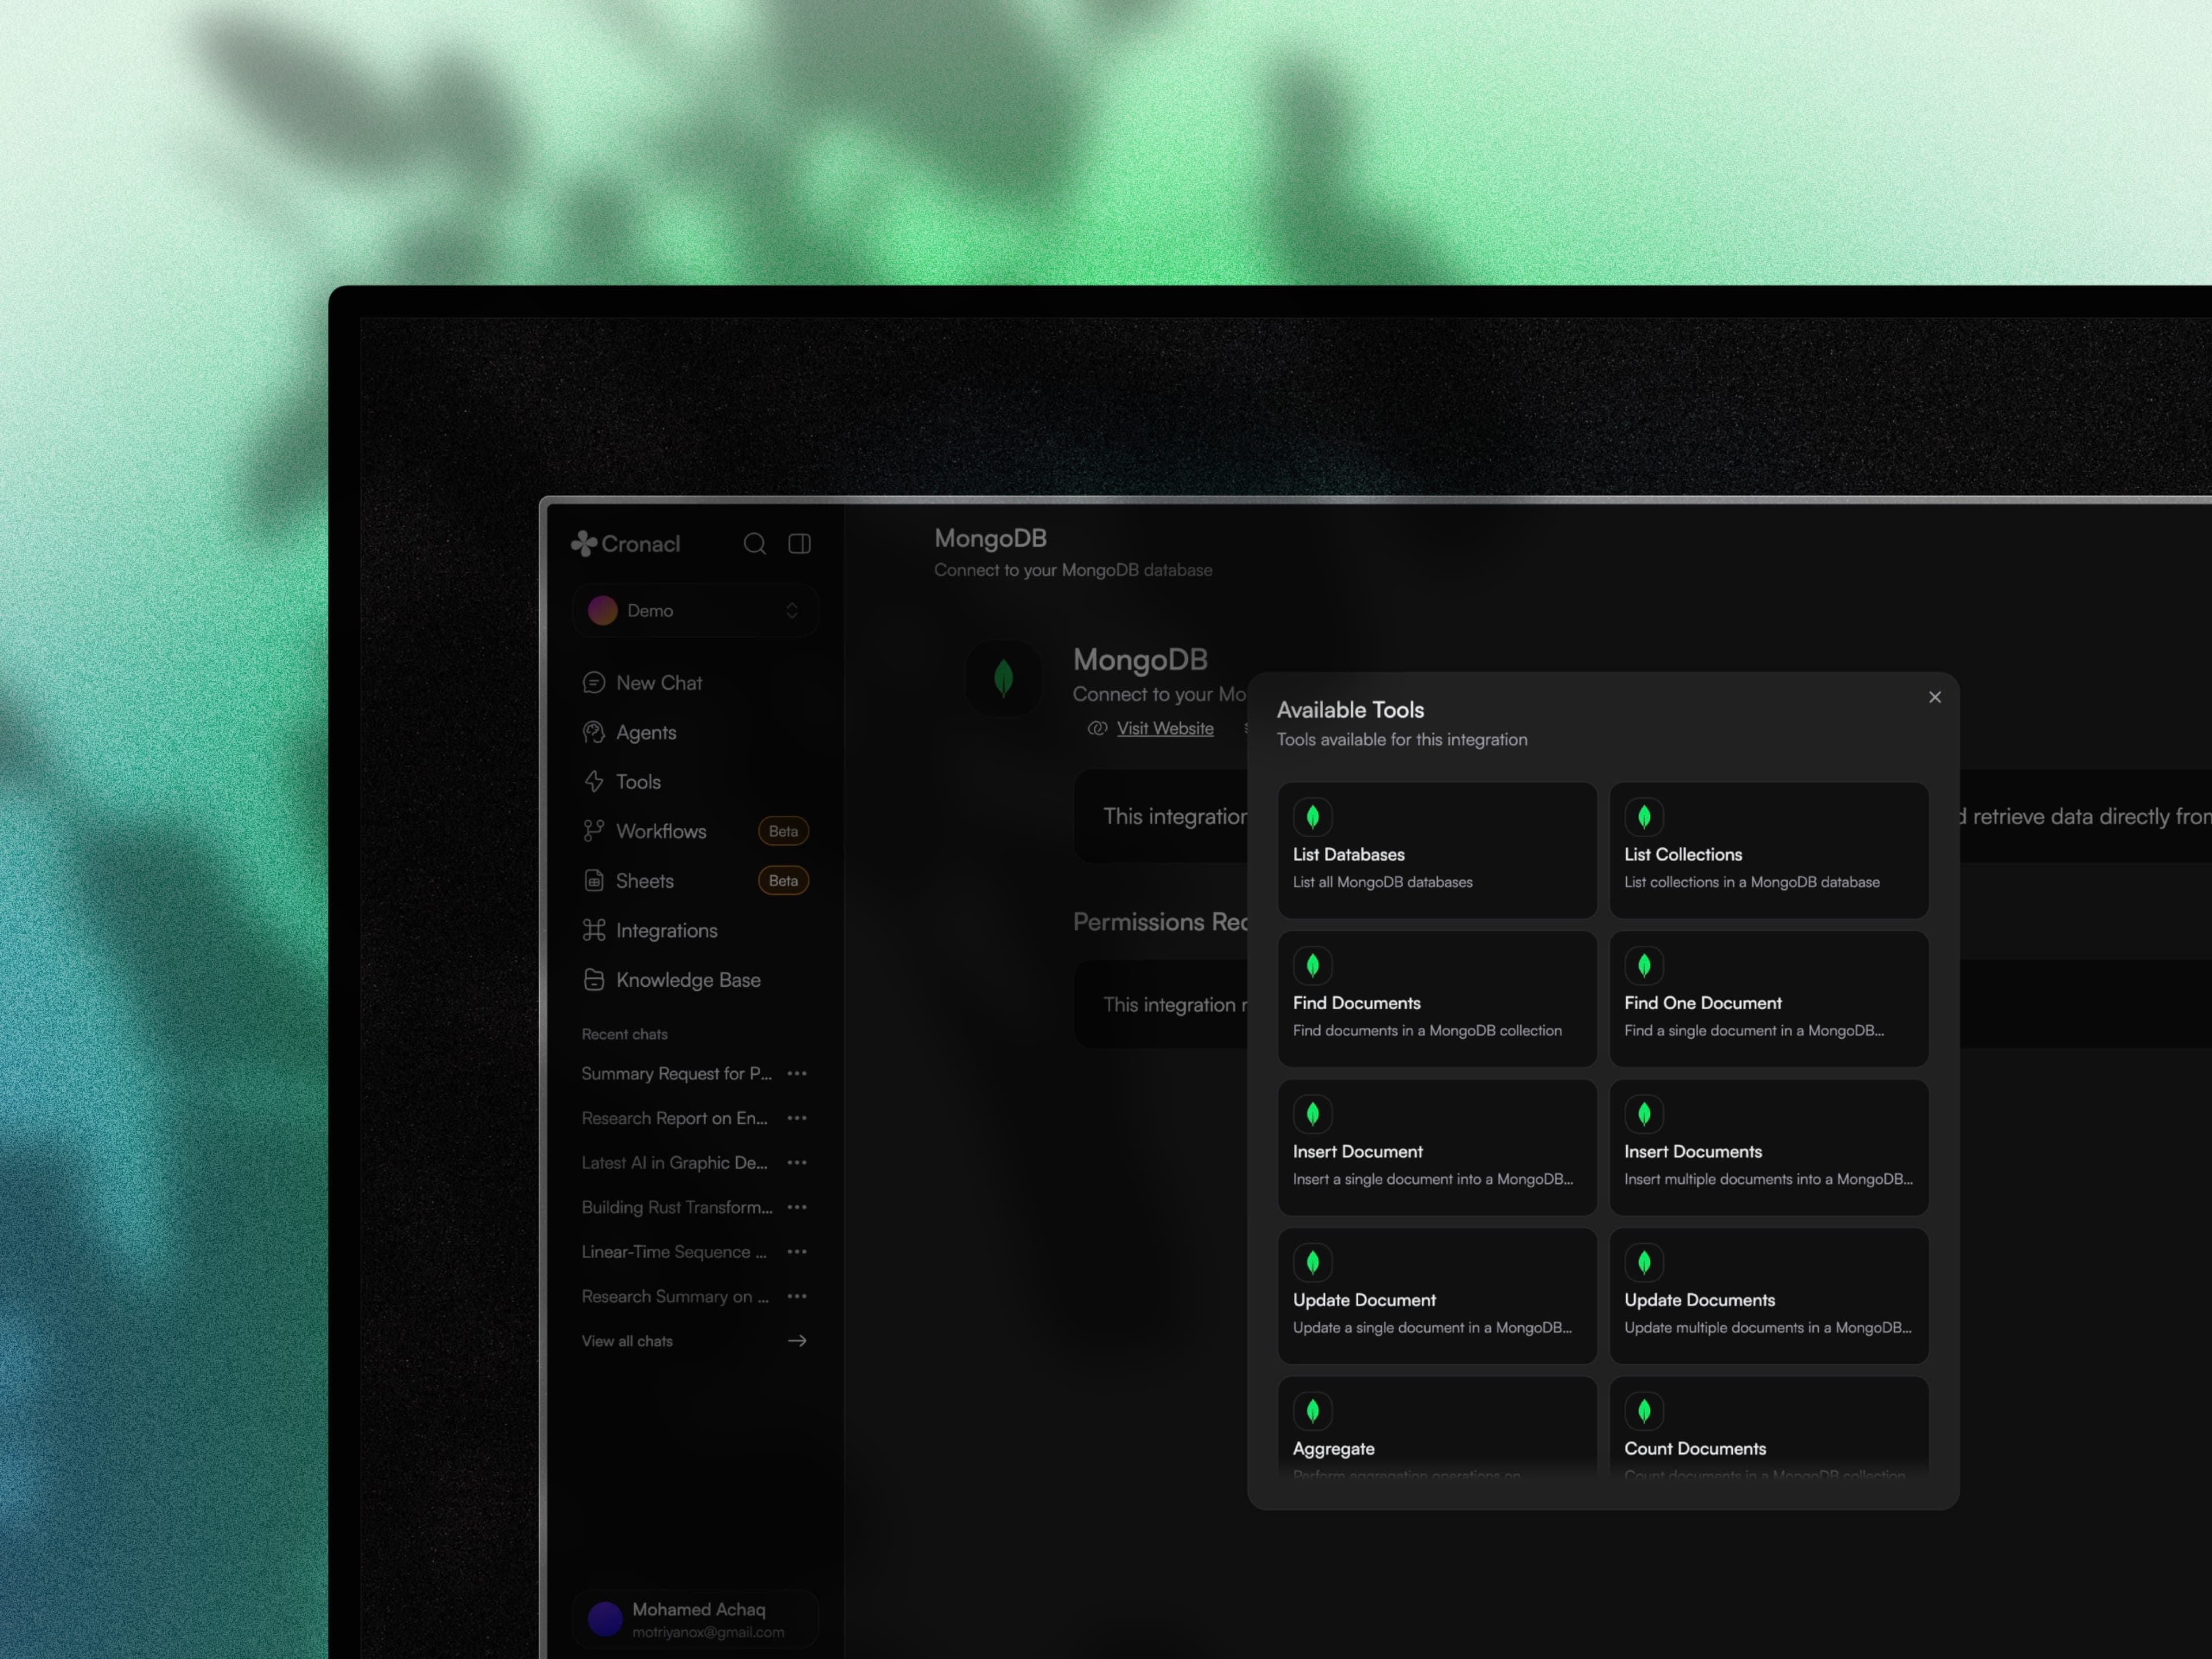
Task: Click the Tools lightning bolt icon
Action: 594,782
